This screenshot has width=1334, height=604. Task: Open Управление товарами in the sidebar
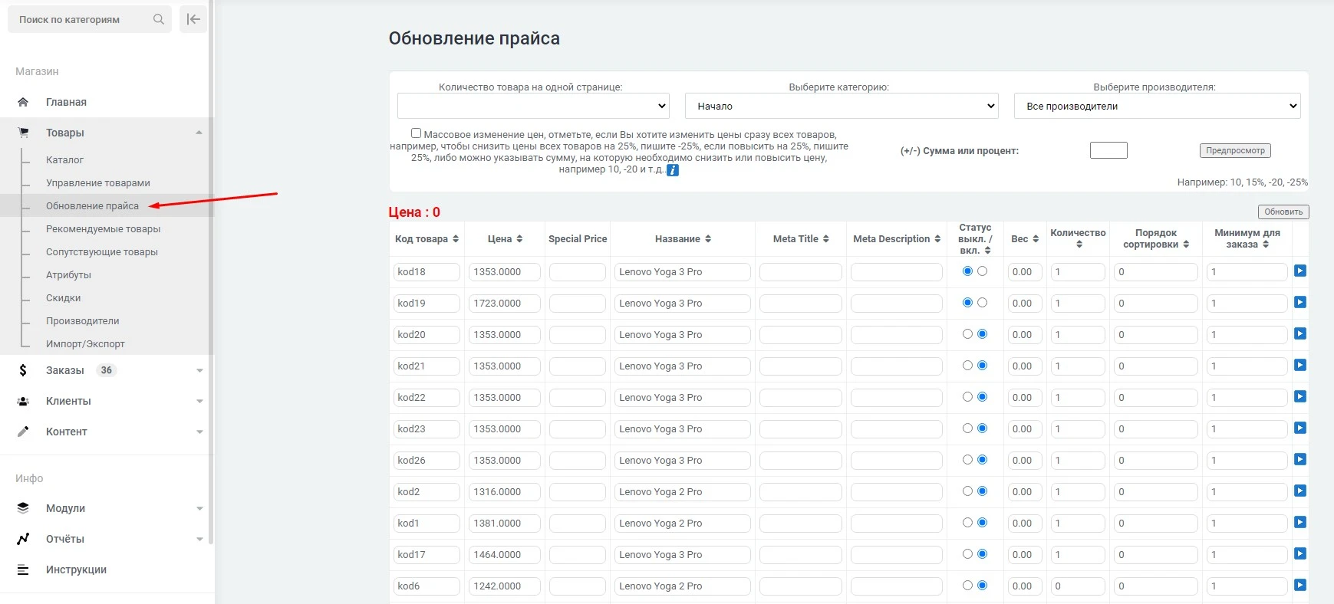(98, 182)
